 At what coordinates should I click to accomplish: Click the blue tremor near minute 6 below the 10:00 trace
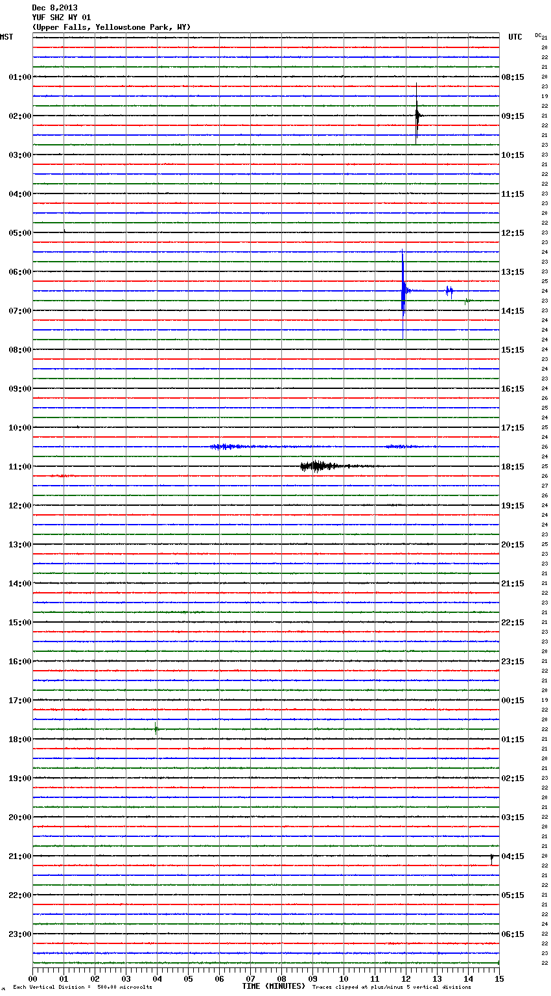tap(230, 447)
